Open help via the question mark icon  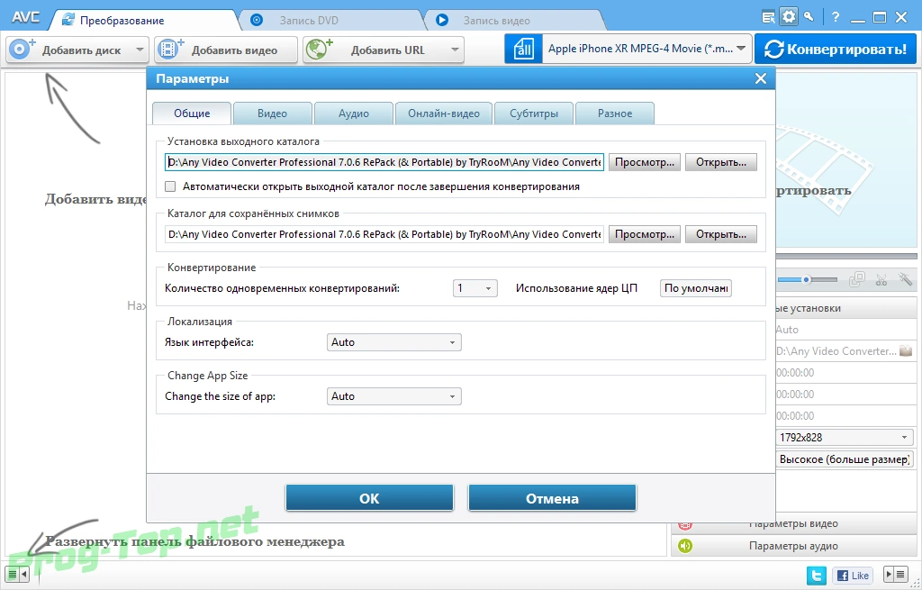(836, 18)
